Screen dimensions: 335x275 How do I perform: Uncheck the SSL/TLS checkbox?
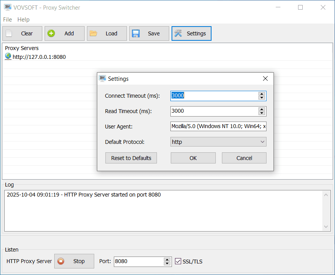(x=178, y=261)
